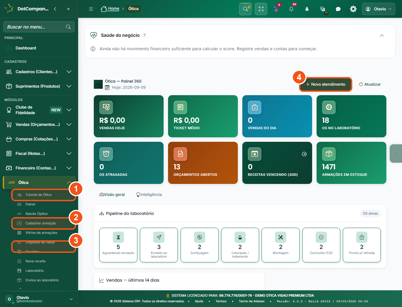
Task: Focus the Buscar no menu search field
Action: (x=39, y=27)
